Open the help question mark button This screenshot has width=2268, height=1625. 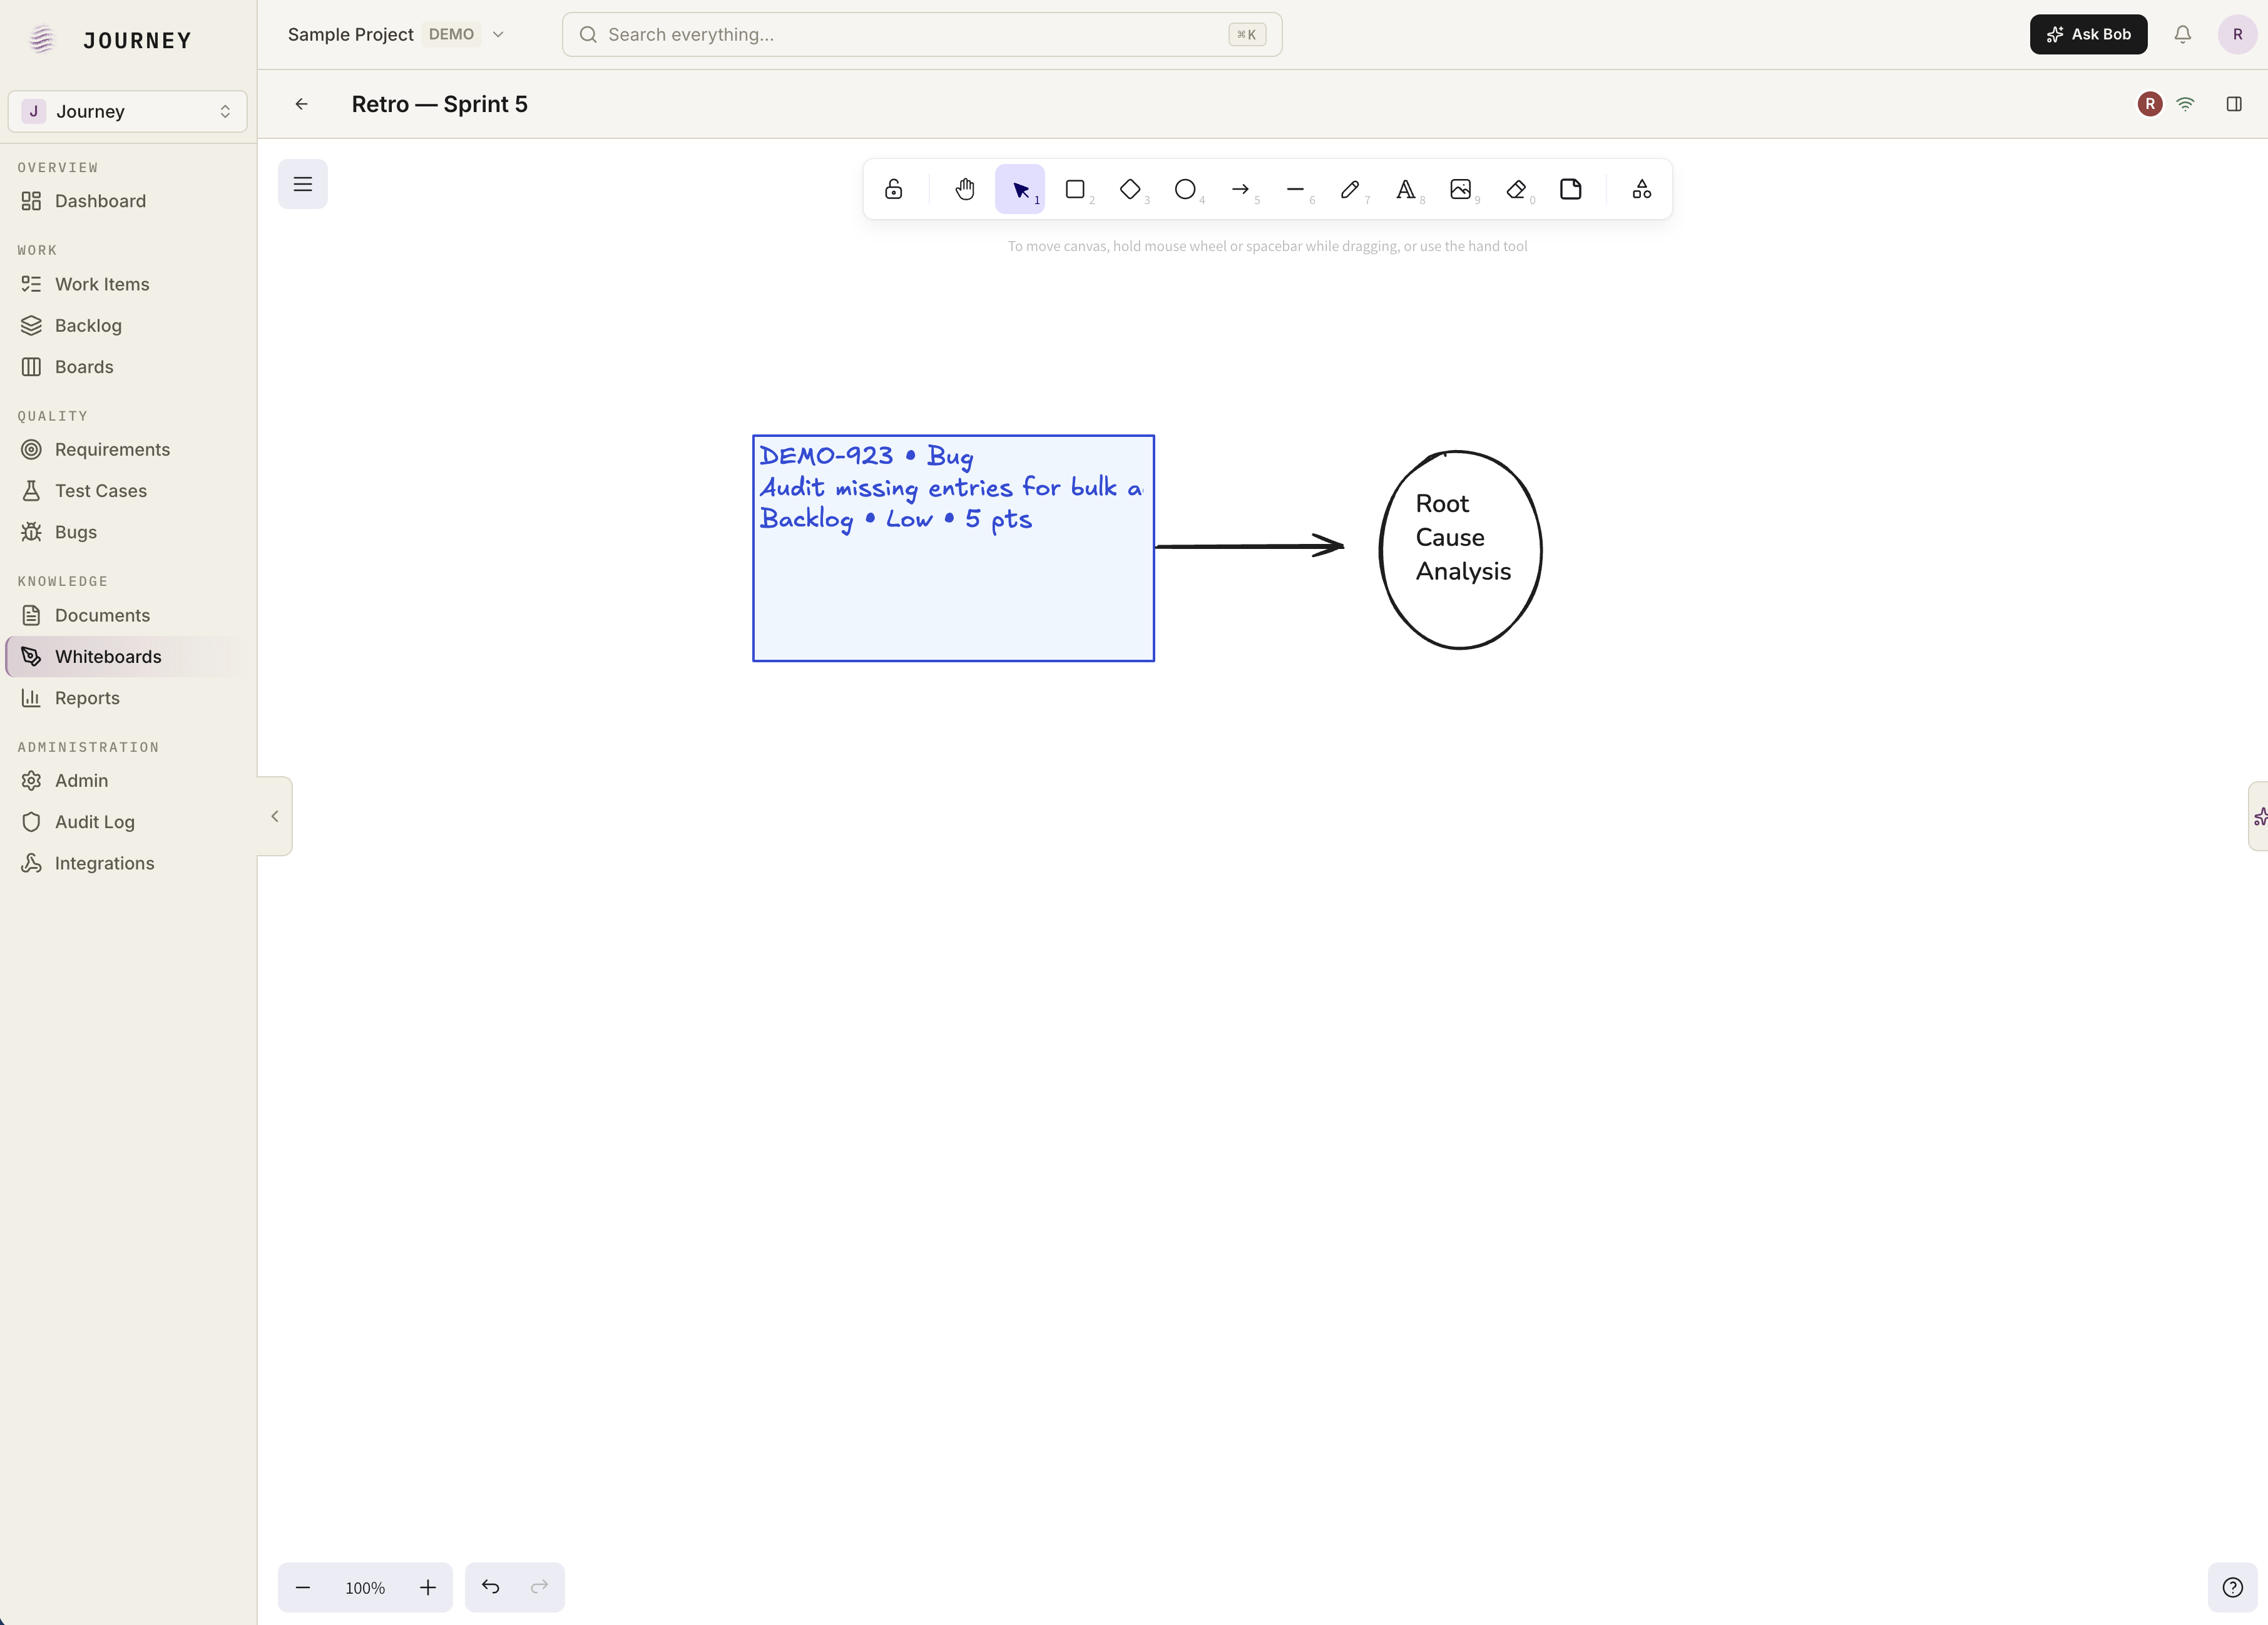tap(2233, 1587)
